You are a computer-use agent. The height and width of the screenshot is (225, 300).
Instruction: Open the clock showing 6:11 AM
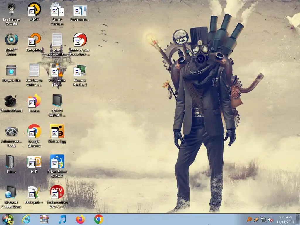[x=285, y=219]
